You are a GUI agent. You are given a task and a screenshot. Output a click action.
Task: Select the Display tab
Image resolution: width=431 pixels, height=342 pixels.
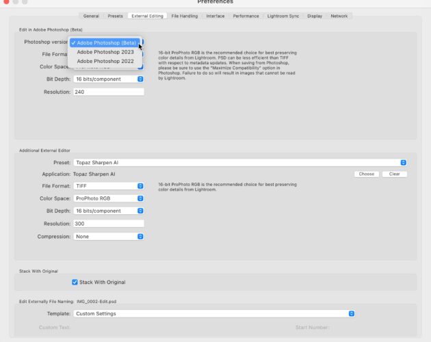pos(315,16)
